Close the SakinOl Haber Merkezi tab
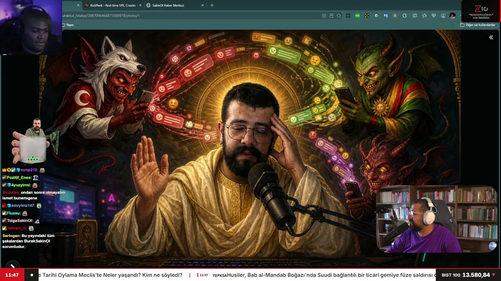 [202, 5]
